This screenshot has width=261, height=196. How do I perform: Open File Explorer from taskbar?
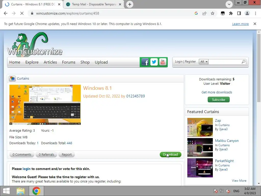click(x=21, y=191)
